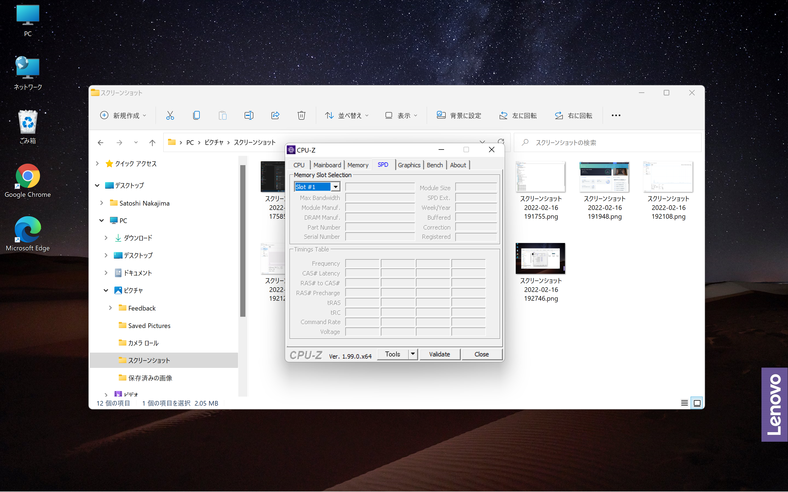Click PC in the address breadcrumb
Screen dimensions: 788x492
[x=190, y=142]
